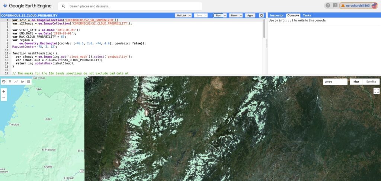Select the hand pan tool on map
Image resolution: width=381 pixels, height=181 pixels.
point(4,82)
